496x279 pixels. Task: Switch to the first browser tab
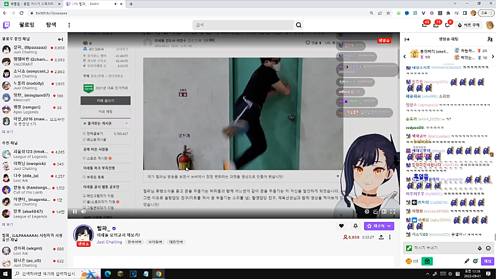coord(32,4)
